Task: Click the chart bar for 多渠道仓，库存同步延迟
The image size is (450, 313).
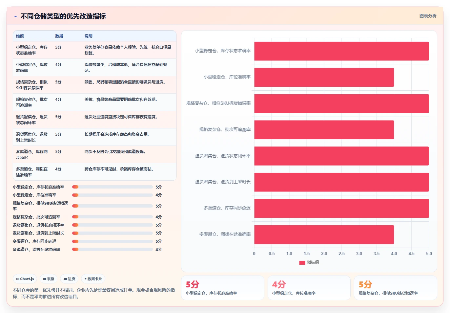Action: (341, 208)
